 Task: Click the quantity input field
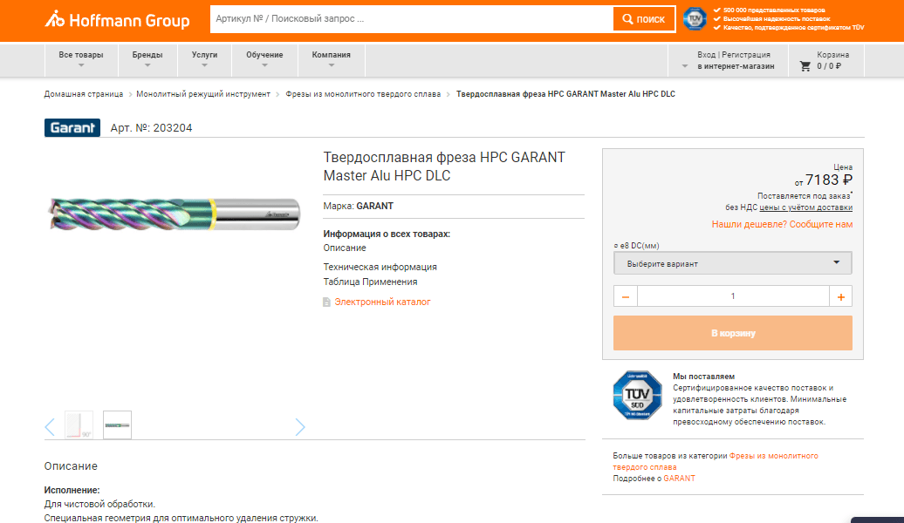coord(733,296)
